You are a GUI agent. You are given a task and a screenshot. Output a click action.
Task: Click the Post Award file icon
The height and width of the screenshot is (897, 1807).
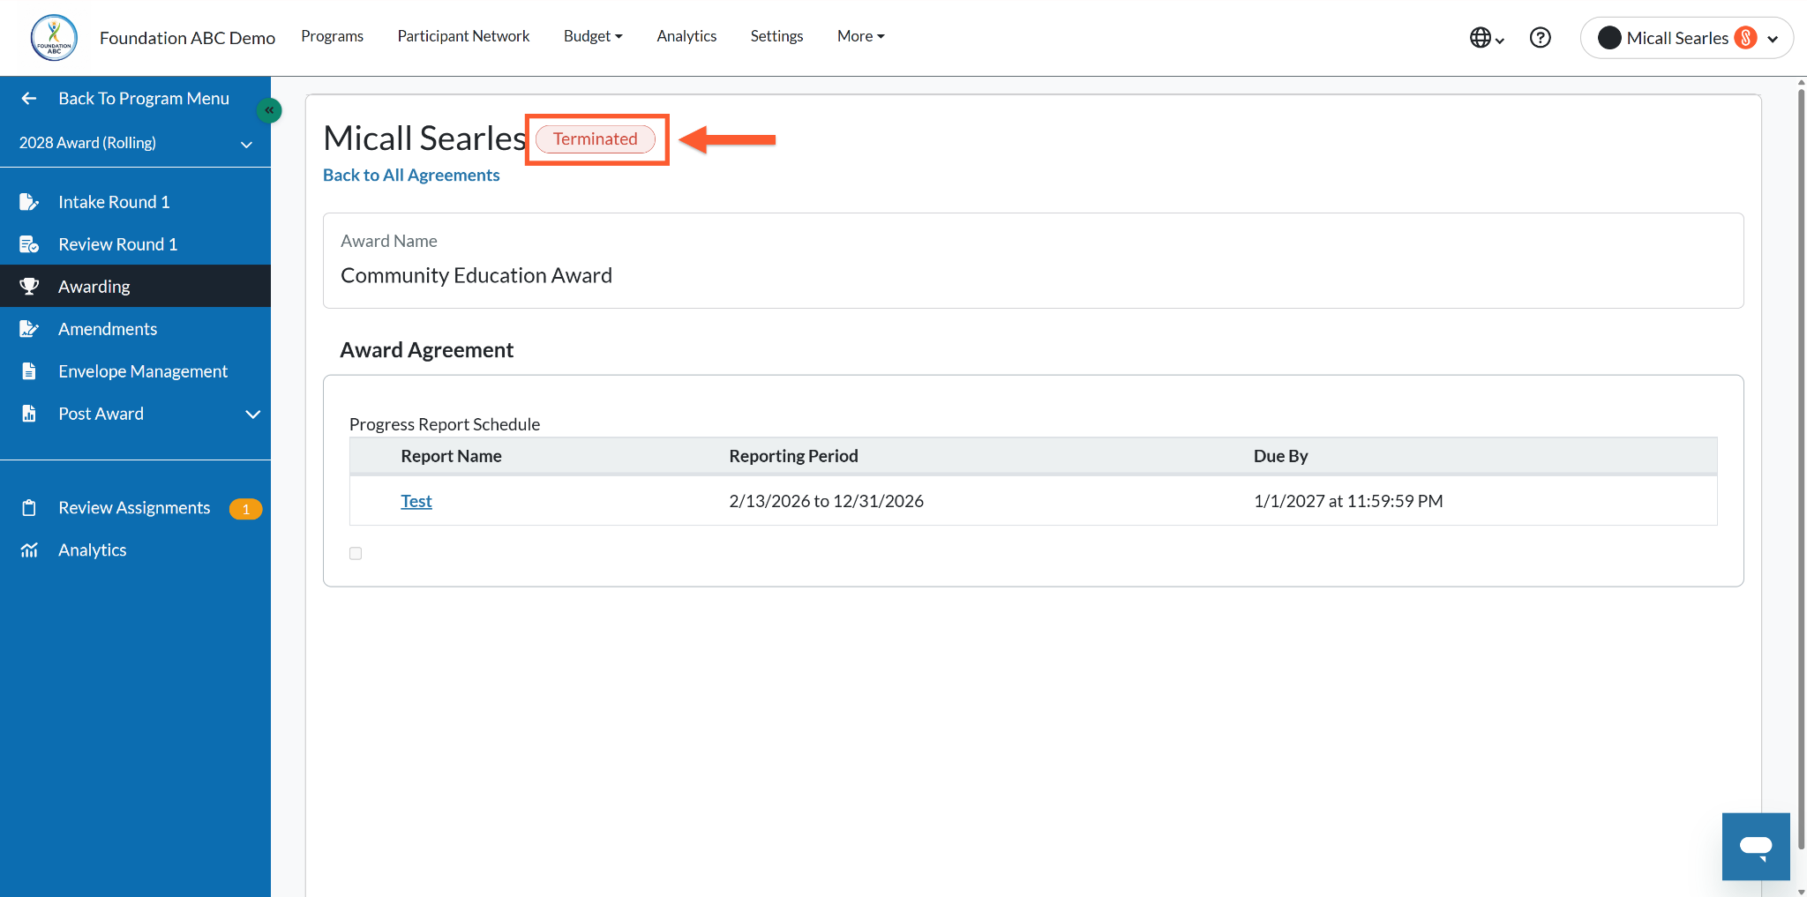click(x=29, y=414)
